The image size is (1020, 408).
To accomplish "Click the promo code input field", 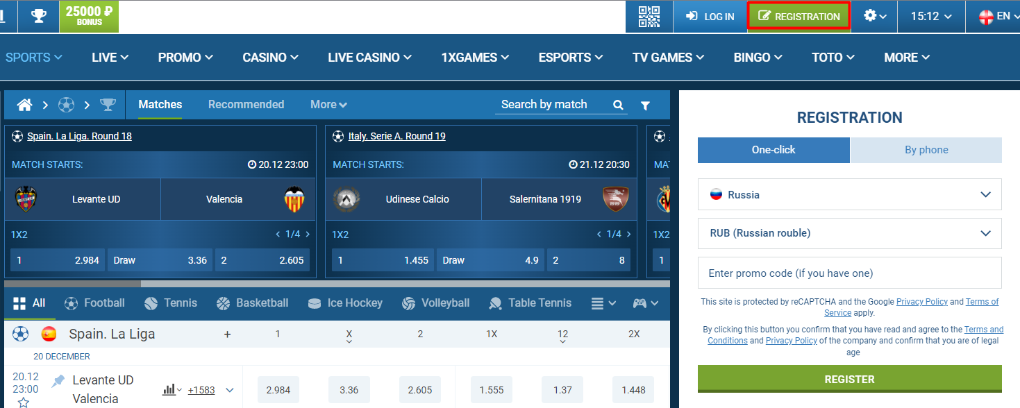I will point(850,273).
